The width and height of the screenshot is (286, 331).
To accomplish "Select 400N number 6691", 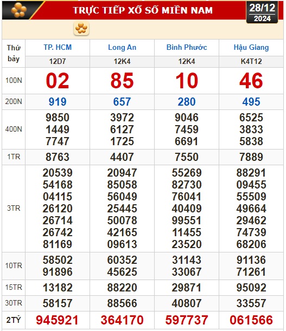I will [x=187, y=141].
